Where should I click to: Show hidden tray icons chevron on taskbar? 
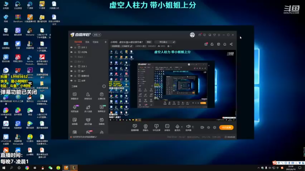click(258, 168)
